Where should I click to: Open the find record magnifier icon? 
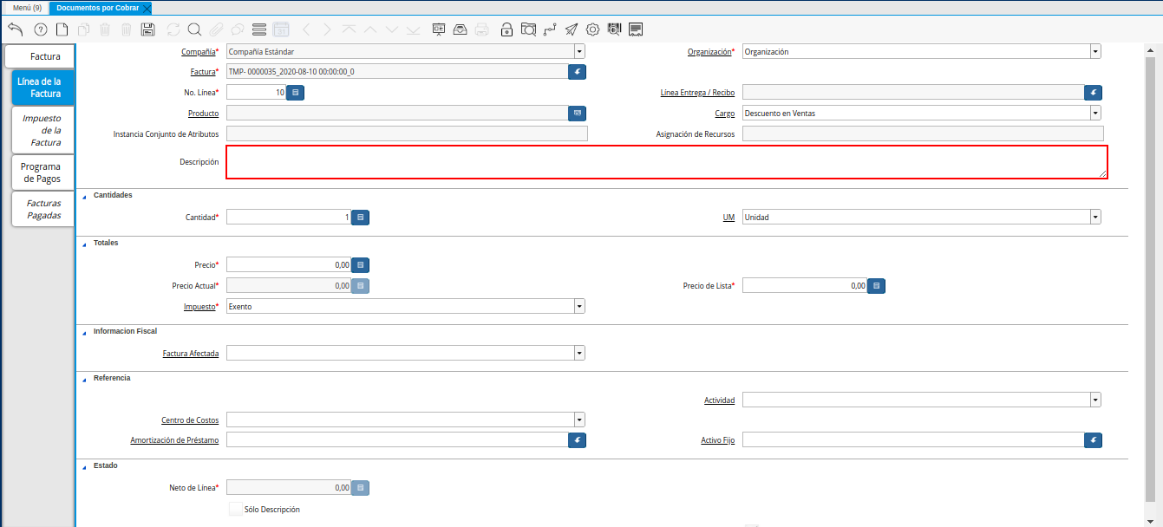(x=194, y=29)
